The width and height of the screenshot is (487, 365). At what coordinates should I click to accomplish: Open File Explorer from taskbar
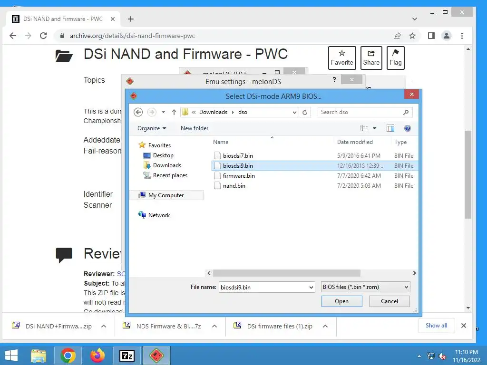click(x=38, y=355)
